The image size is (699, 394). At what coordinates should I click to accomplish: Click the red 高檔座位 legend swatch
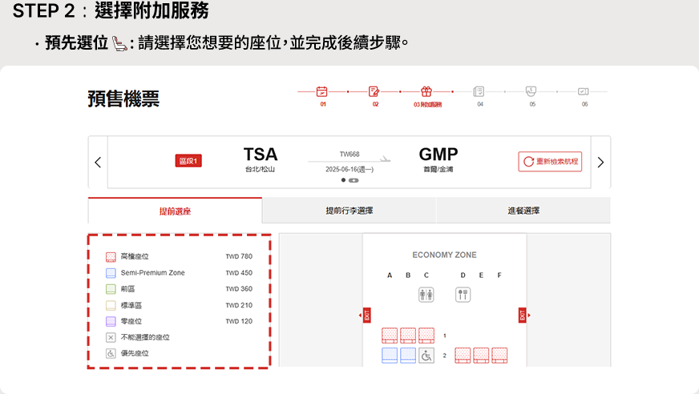(111, 257)
